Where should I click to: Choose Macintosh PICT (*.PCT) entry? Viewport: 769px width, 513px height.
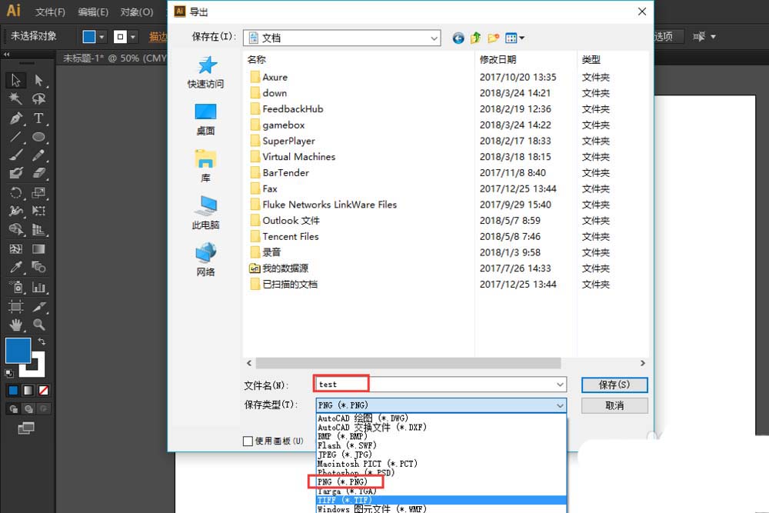[368, 464]
